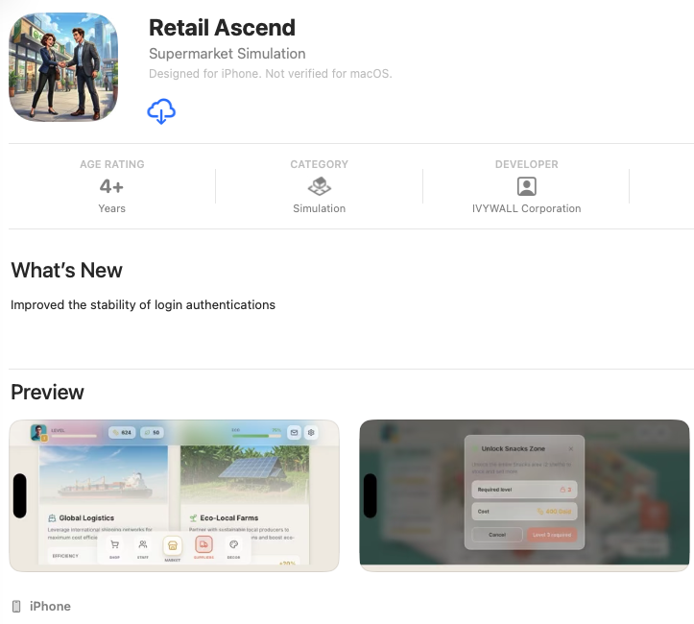Click the Required level row in preview
Viewport: 694px width, 624px height.
524,490
